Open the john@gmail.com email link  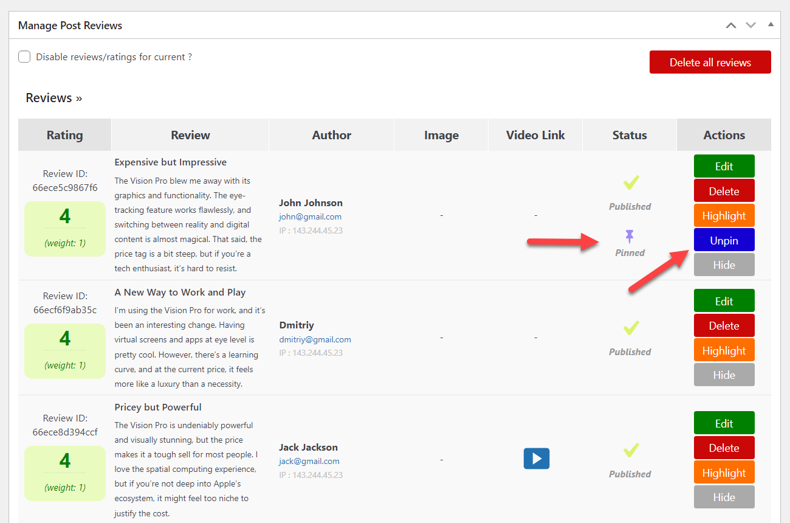pyautogui.click(x=310, y=216)
